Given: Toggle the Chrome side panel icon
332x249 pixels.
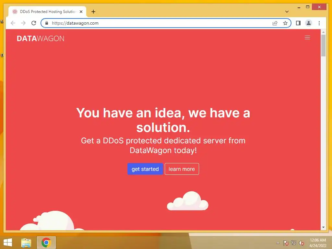Looking at the screenshot, I should (298, 23).
